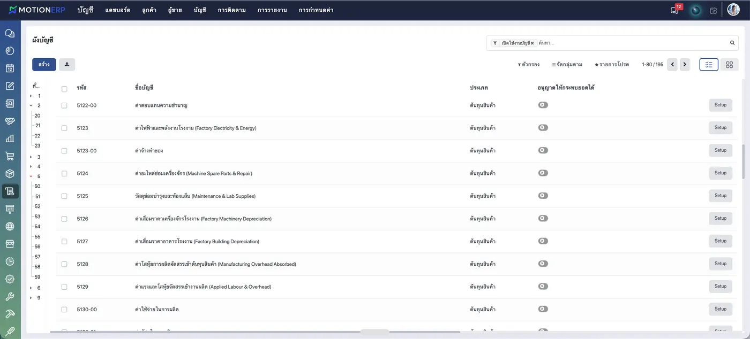Remove the เปิดใช้งานบัญชี filter tag
The width and height of the screenshot is (750, 339).
click(x=532, y=43)
